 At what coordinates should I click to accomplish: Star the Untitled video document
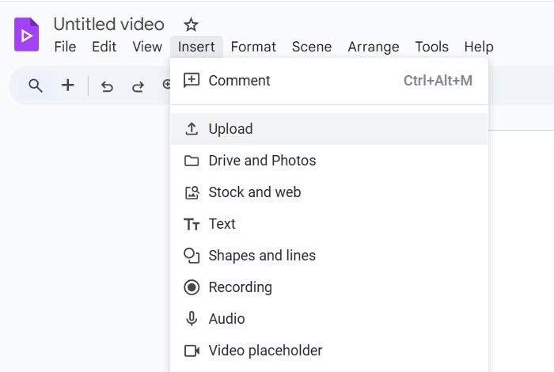tap(191, 25)
